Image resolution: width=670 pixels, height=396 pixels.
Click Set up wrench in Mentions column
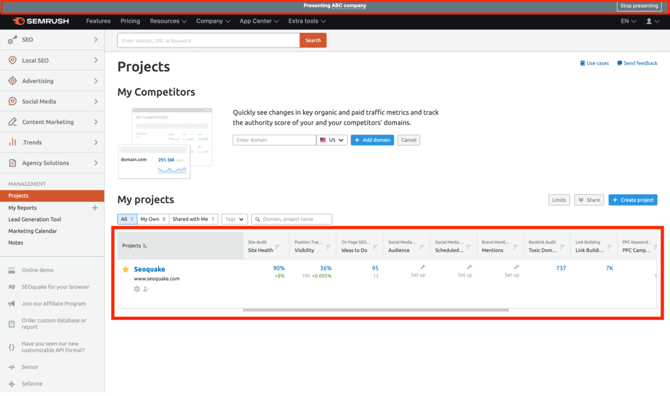click(x=516, y=268)
